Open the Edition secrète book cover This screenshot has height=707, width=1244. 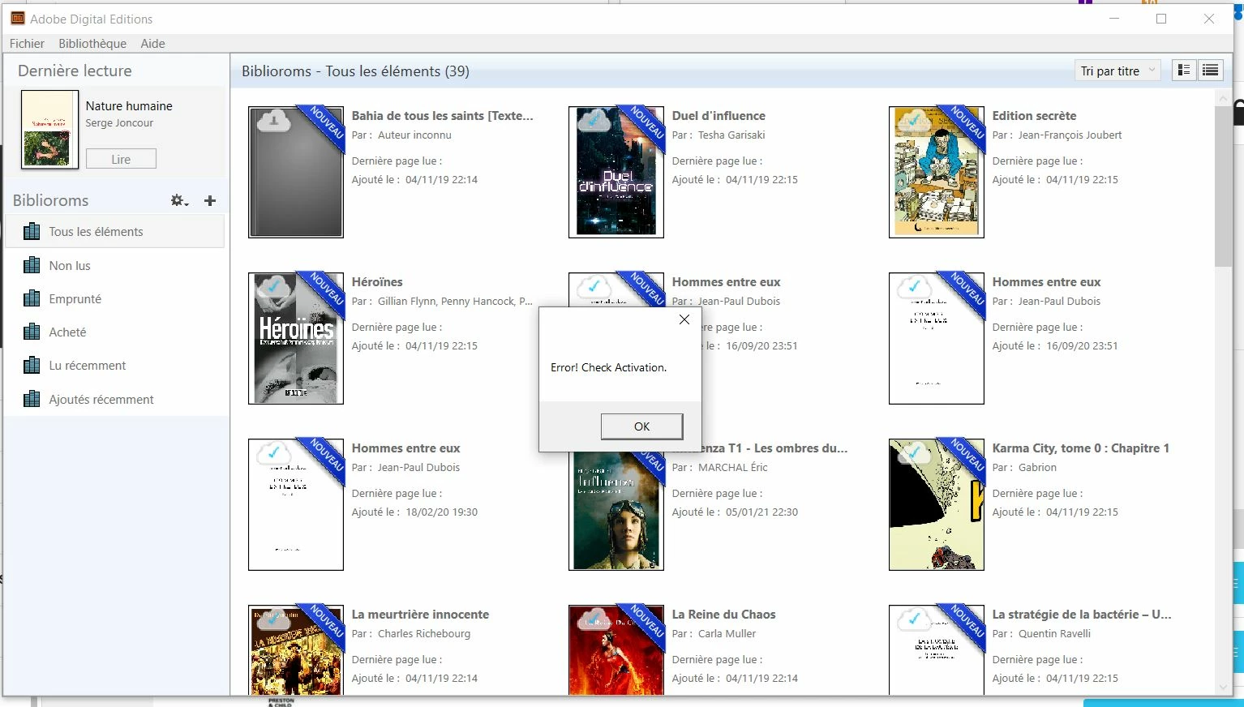click(937, 172)
